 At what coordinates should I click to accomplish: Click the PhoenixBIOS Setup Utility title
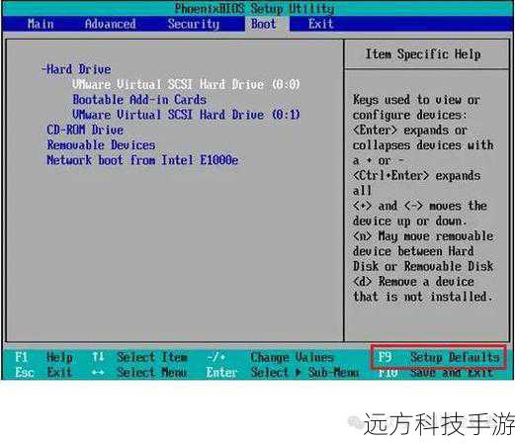pos(254,8)
